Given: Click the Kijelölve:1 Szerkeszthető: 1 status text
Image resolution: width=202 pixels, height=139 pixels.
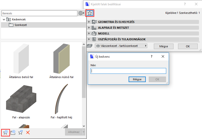Looking at the screenshot, I should point(183,13).
